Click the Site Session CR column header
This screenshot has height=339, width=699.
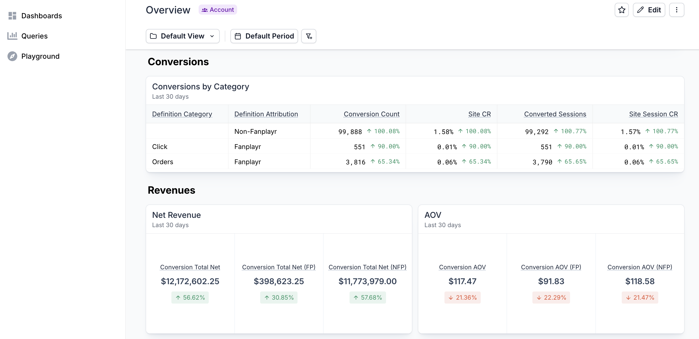point(653,114)
